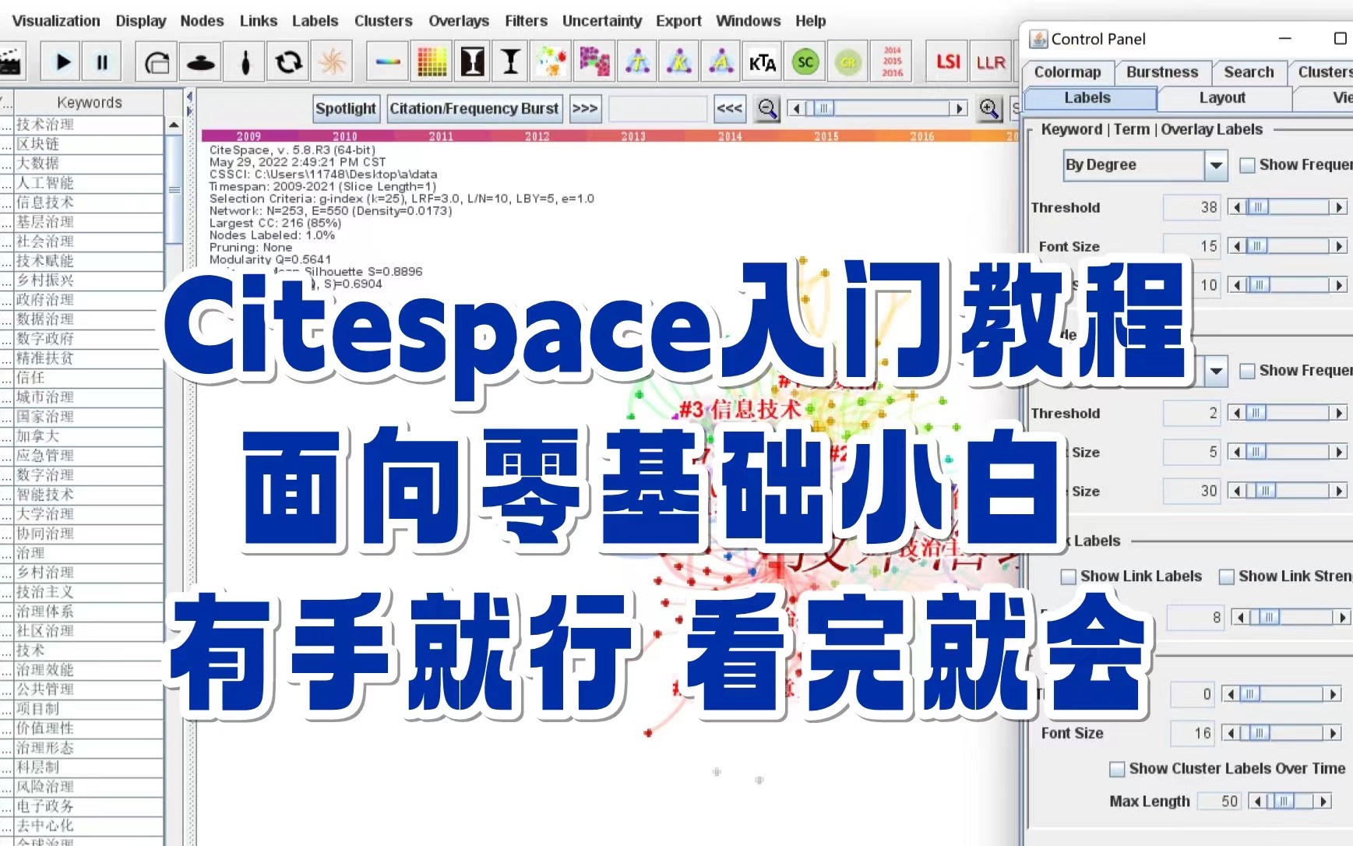This screenshot has height=846, width=1353.
Task: Click the green SC circle icon
Action: tap(805, 62)
